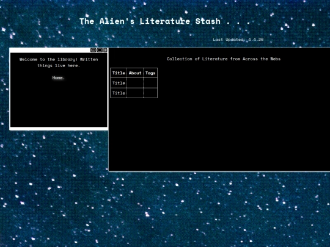Viewport: 330px width, 247px height.
Task: Click The Alien's Literature Stash heading
Action: pos(165,21)
